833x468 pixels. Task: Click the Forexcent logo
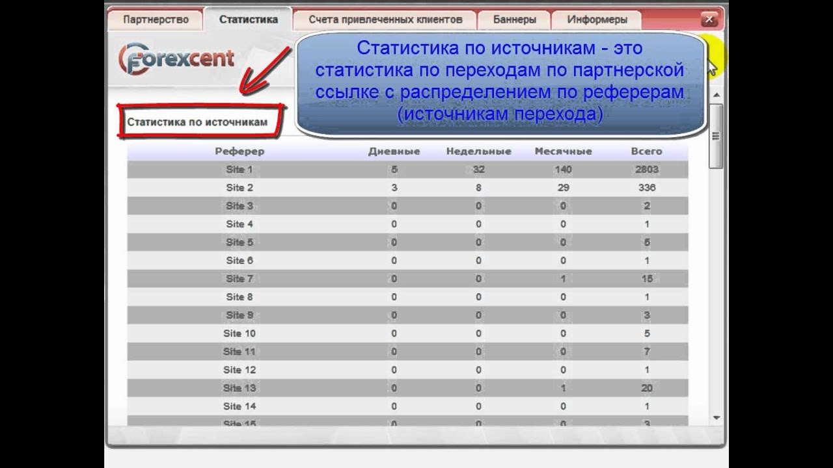tap(176, 59)
